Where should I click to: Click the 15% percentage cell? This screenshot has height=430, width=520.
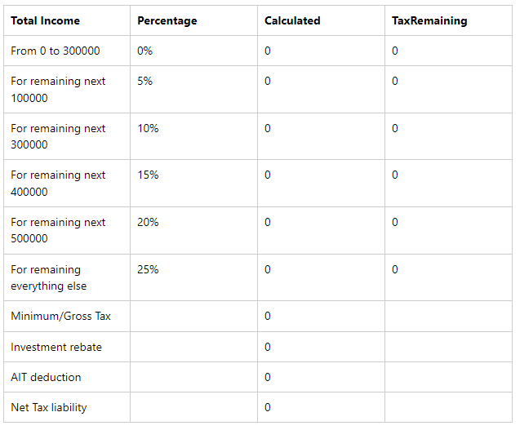click(x=148, y=175)
